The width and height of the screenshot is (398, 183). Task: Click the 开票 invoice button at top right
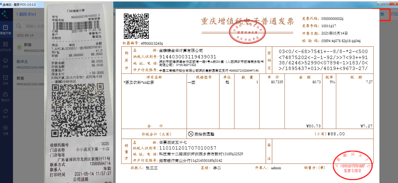(381, 15)
